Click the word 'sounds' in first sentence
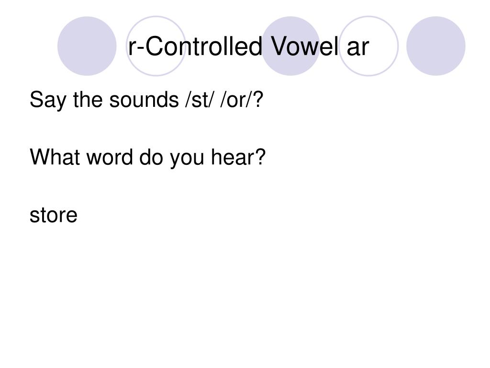Image resolution: width=490 pixels, height=368 pixels. tap(144, 100)
